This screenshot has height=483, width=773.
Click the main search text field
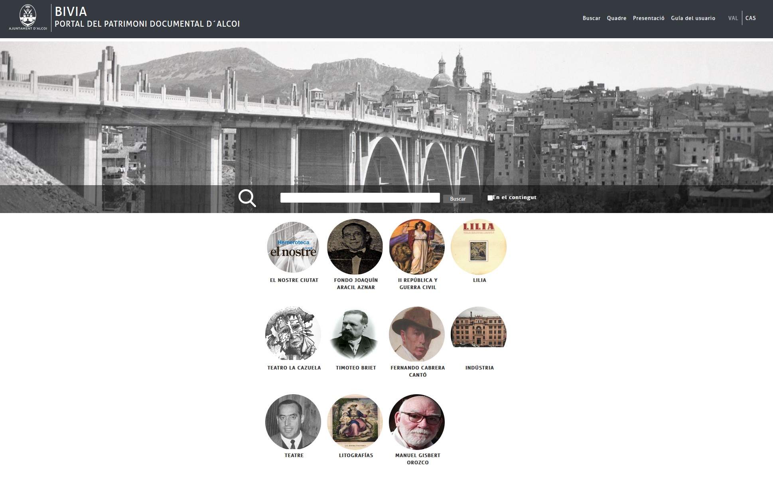(x=360, y=198)
